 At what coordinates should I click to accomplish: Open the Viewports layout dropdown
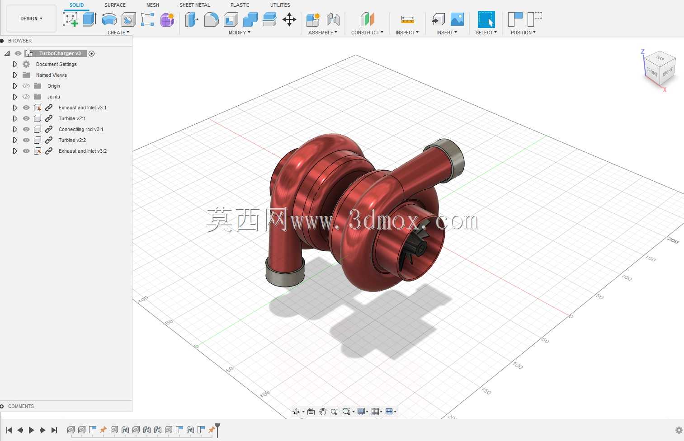point(391,412)
